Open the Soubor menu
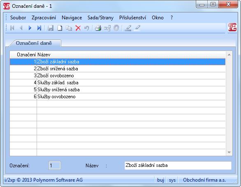Screen dimensions: 241x187 click(x=18, y=18)
